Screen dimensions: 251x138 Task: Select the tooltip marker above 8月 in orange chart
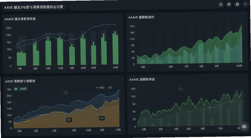(x=102, y=119)
